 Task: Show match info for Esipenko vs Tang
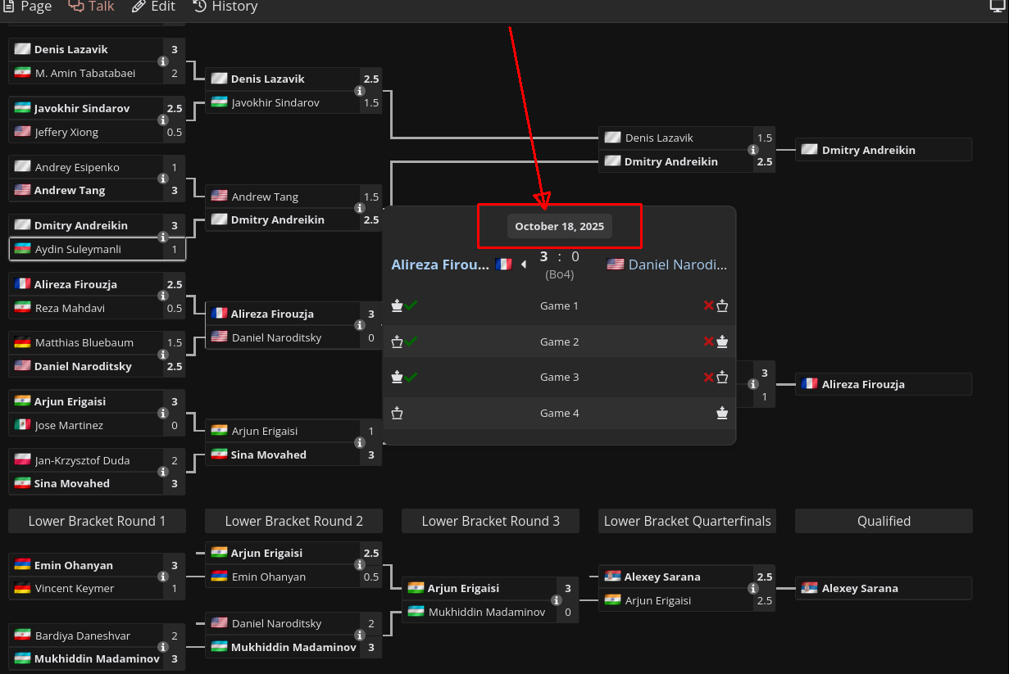163,179
